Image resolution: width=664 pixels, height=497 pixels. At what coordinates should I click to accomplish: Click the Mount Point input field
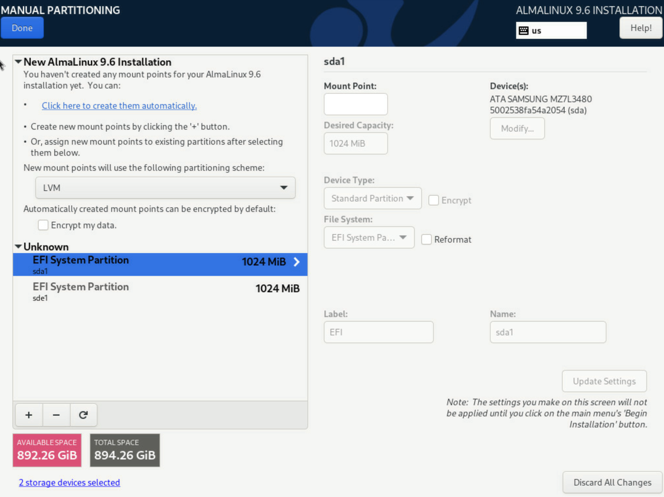coord(356,104)
